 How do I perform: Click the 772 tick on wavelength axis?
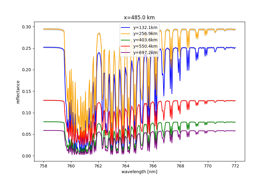click(235, 166)
